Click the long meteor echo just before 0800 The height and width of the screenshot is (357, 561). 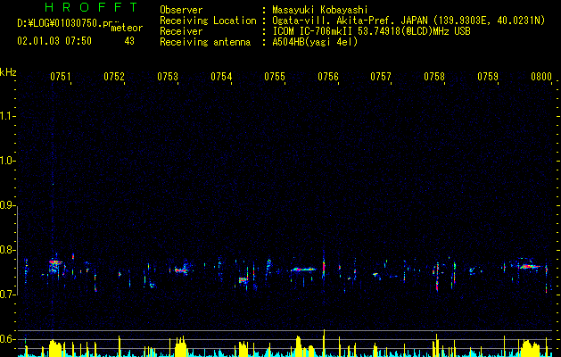[x=530, y=266]
